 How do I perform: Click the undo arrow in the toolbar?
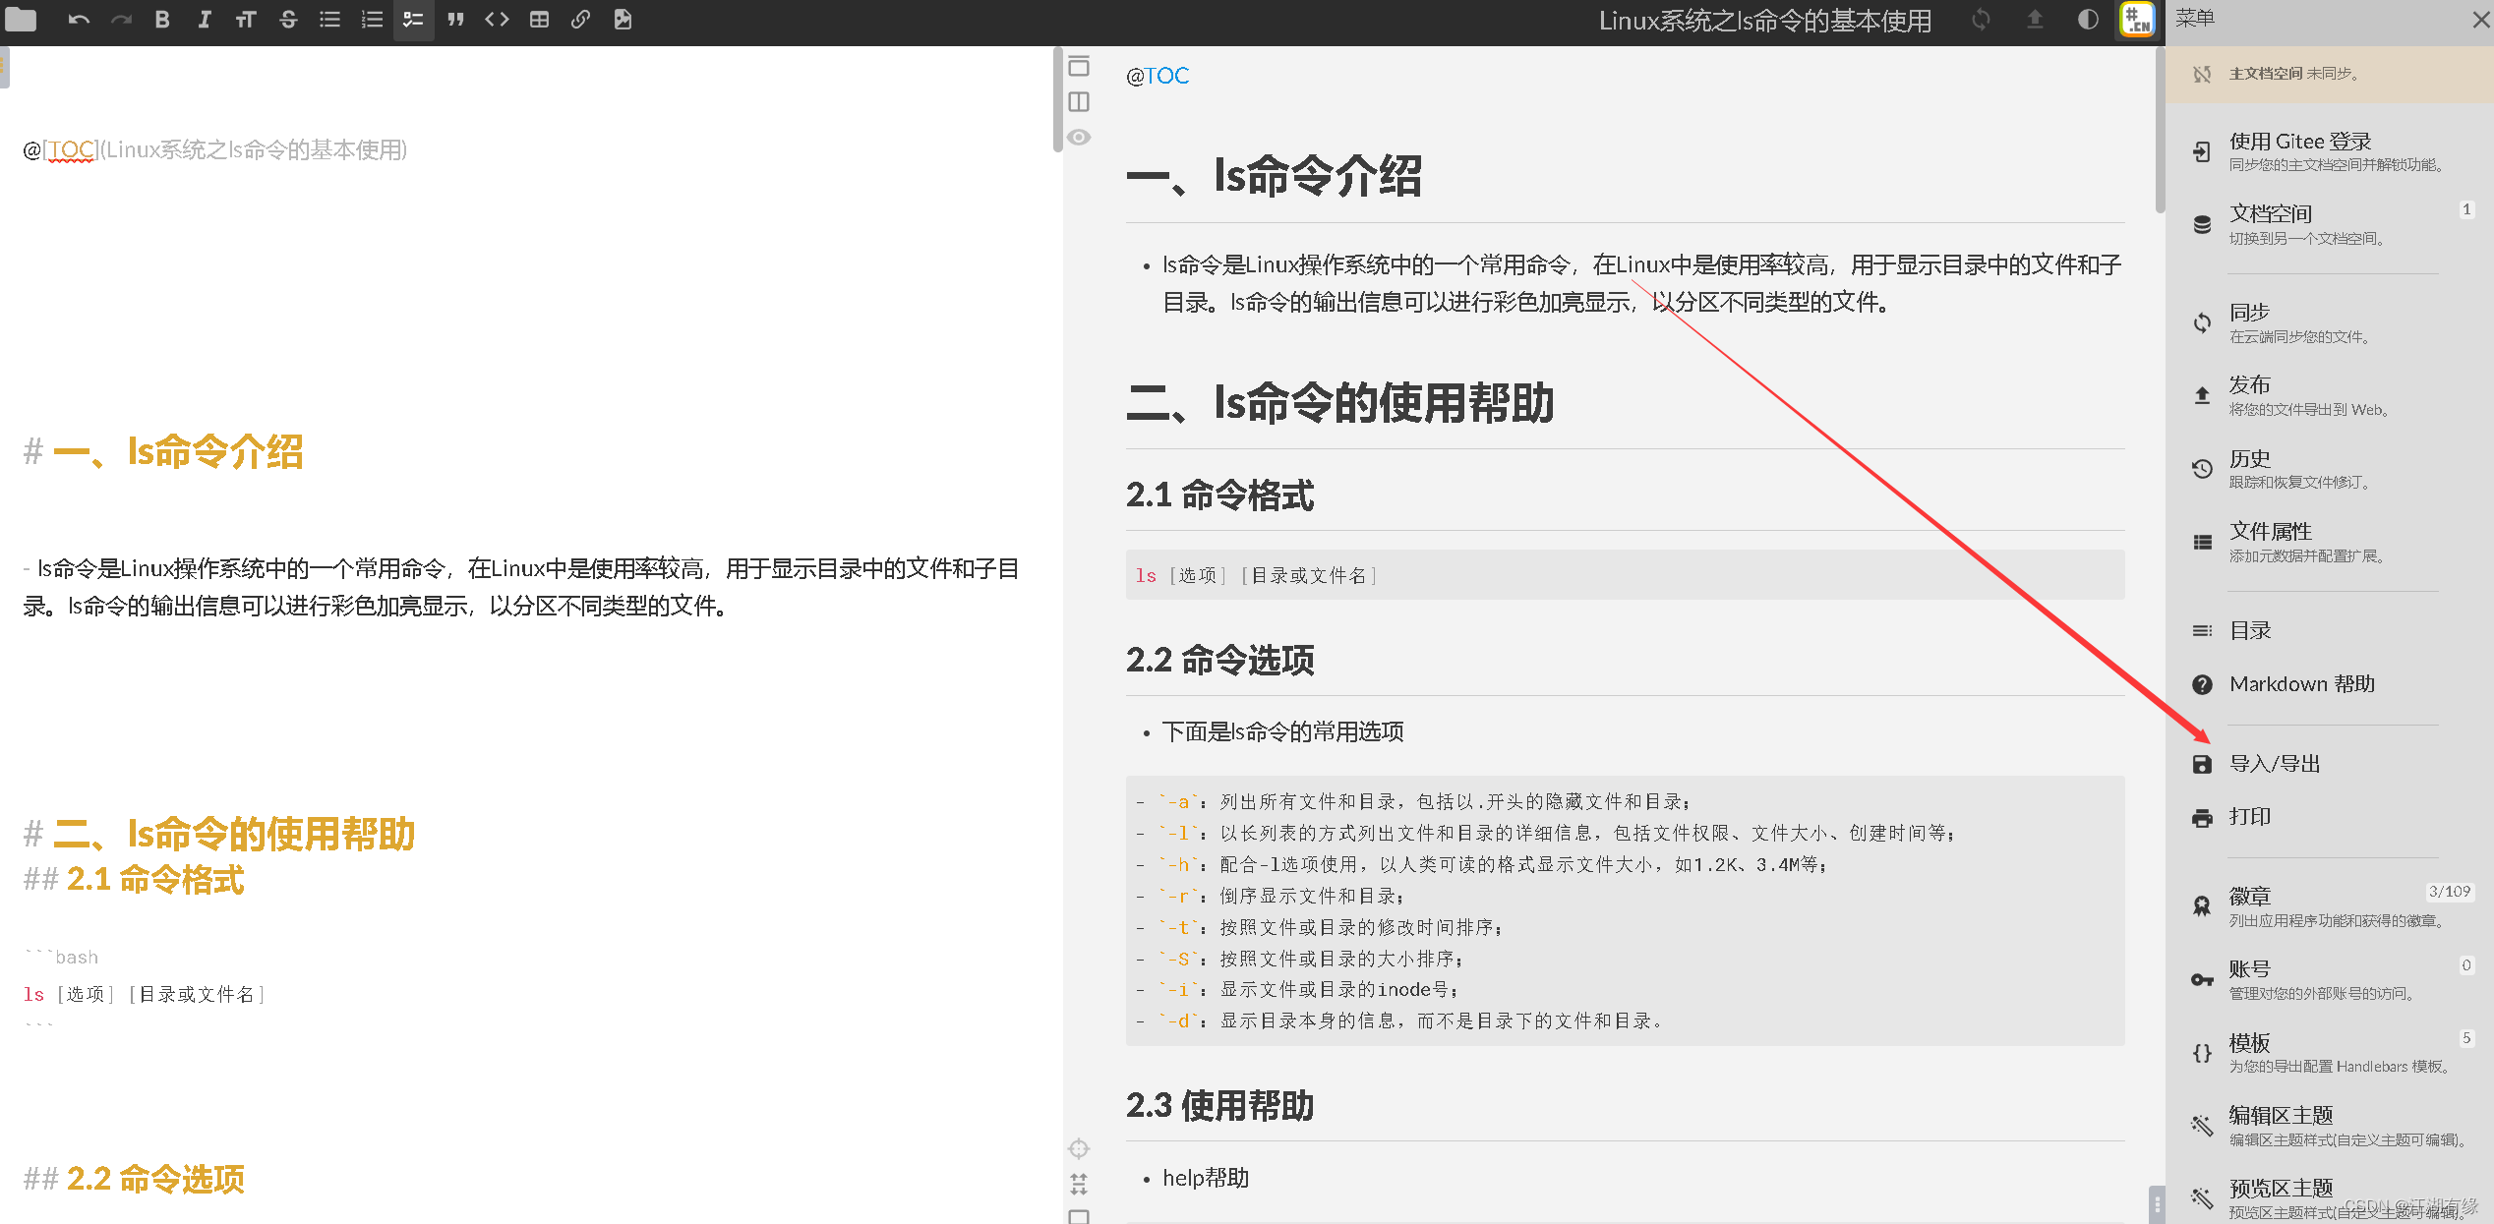(x=79, y=20)
